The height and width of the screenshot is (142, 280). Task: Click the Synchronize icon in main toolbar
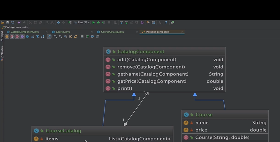tap(13, 22)
